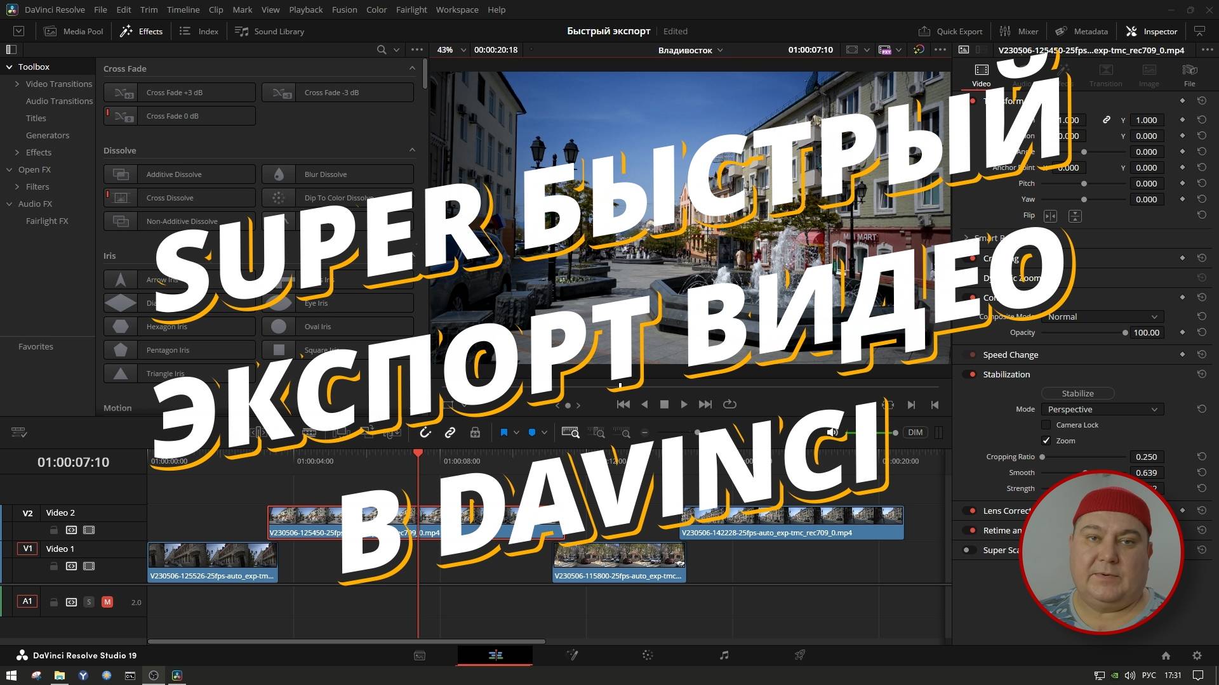Toggle Mute on audio track A1
The height and width of the screenshot is (685, 1219).
[x=107, y=602]
